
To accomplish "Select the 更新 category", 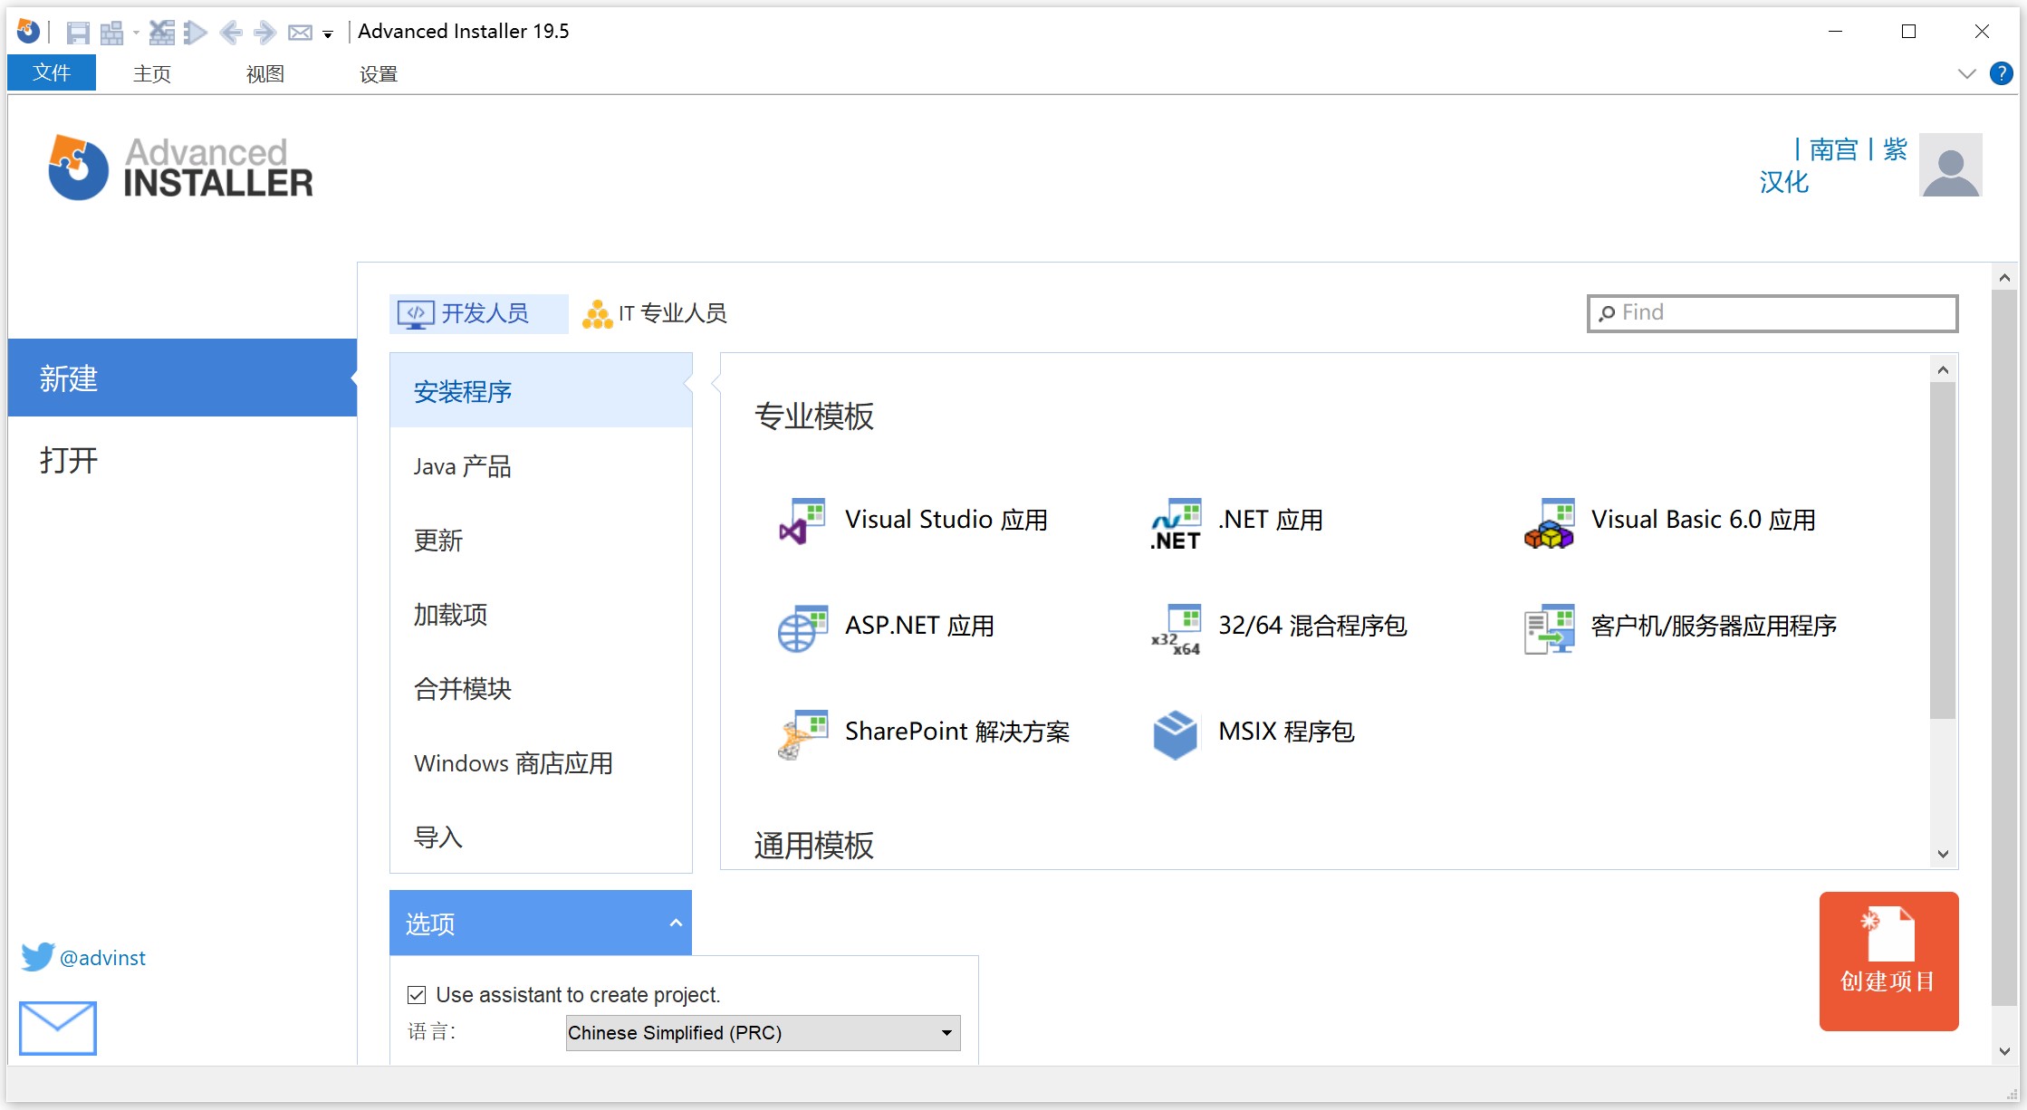I will click(x=541, y=541).
